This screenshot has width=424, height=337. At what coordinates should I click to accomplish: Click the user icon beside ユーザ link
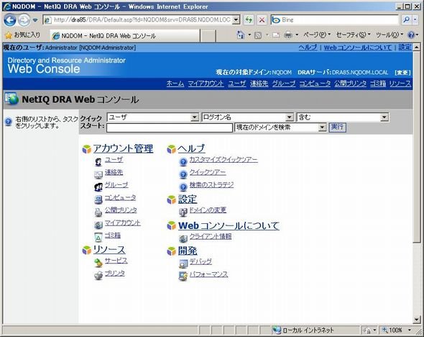pyautogui.click(x=98, y=162)
